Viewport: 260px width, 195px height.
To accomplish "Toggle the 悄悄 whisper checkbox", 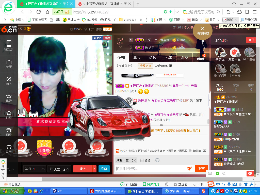I will 142,160.
